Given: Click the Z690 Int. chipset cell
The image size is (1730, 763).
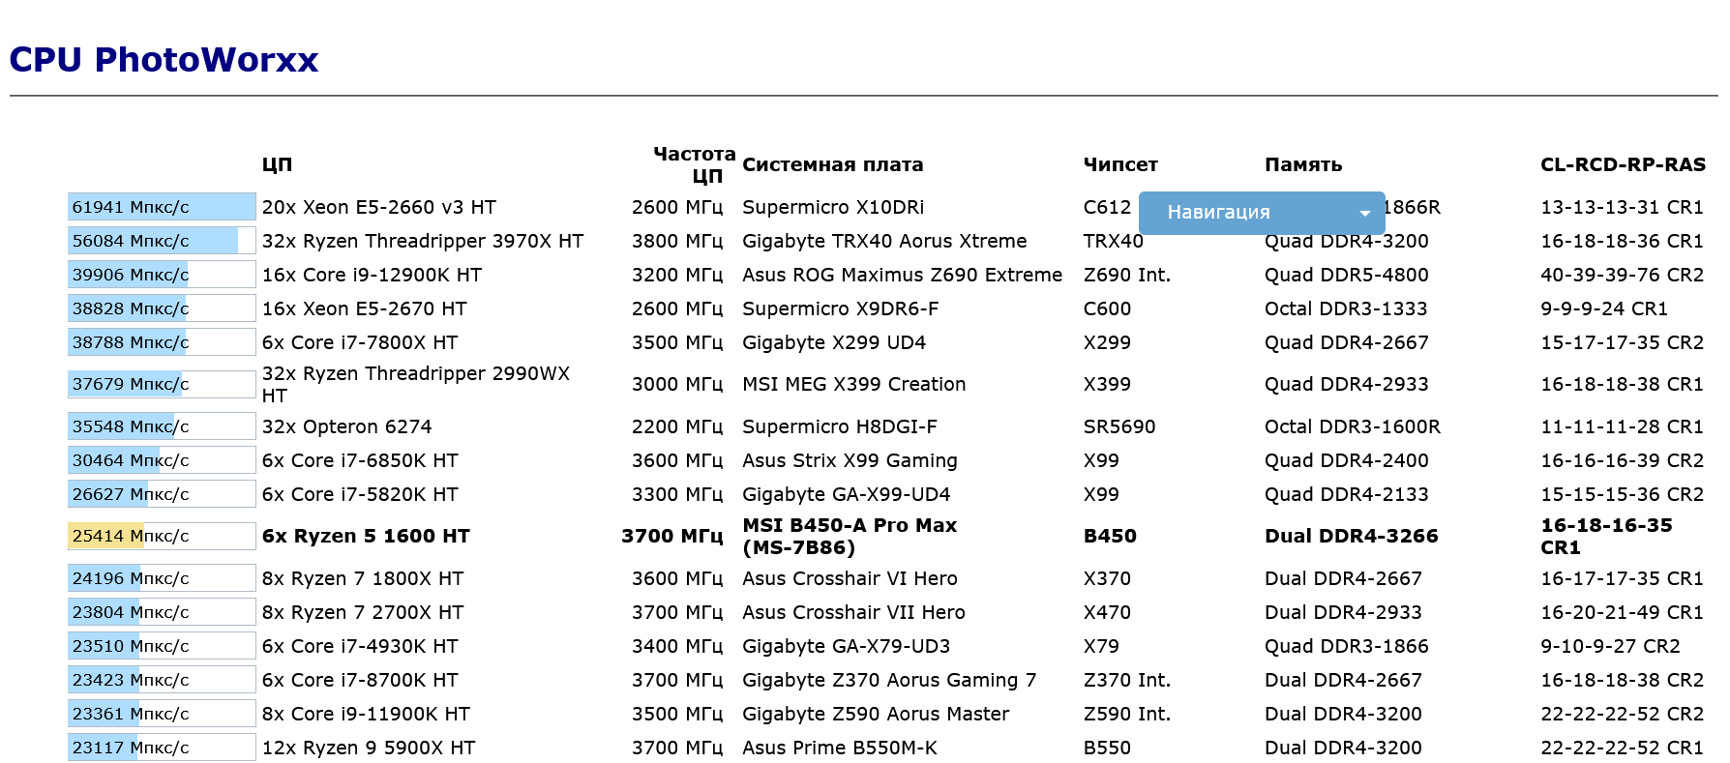Looking at the screenshot, I should 1127,275.
